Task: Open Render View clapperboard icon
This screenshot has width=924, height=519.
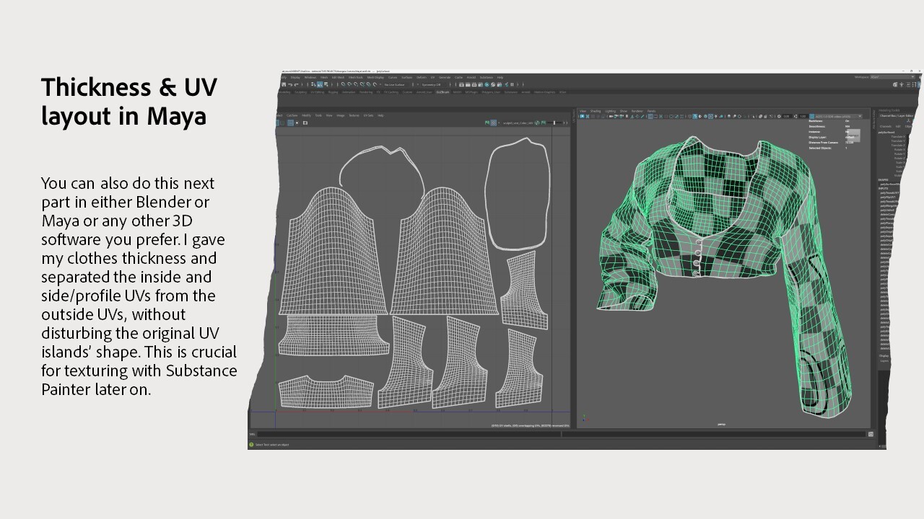Action: pyautogui.click(x=461, y=84)
